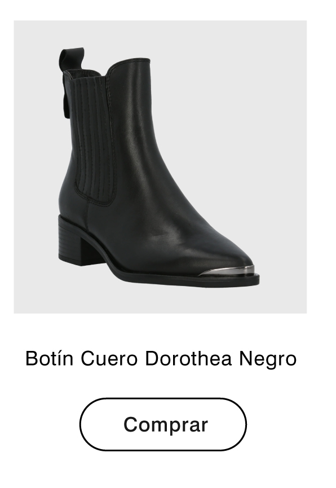336x488 pixels.
Task: Click the word Dorothea in the product name
Action: [188, 358]
